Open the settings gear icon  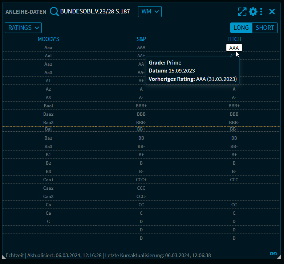[253, 12]
